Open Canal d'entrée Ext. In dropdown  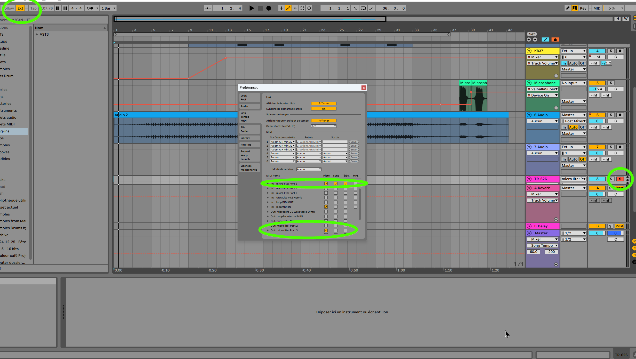324,126
